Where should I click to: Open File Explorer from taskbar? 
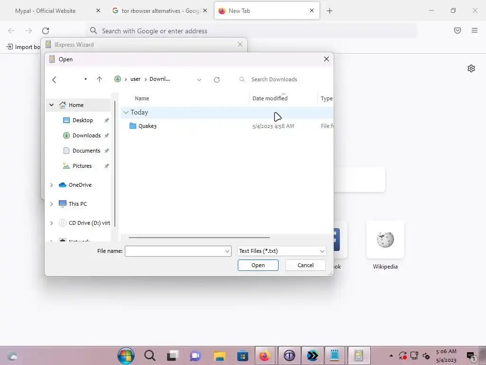pos(219,355)
